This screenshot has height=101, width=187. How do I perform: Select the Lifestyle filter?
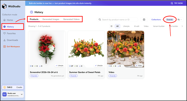[x=126, y=26]
